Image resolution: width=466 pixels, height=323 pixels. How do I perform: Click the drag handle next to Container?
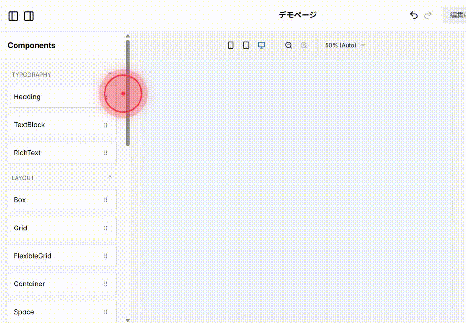coord(106,284)
